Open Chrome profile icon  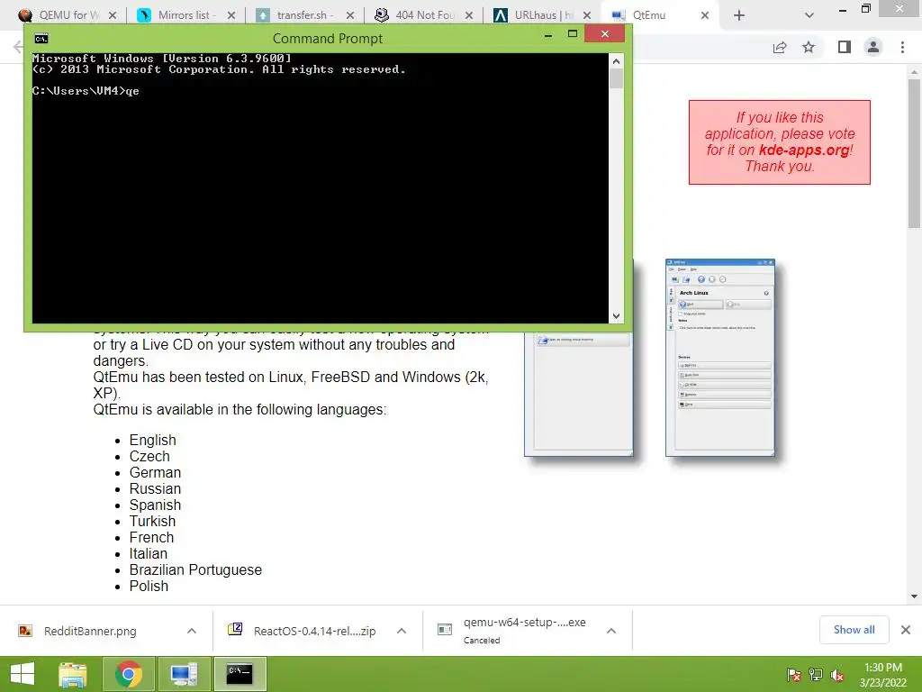pos(873,47)
